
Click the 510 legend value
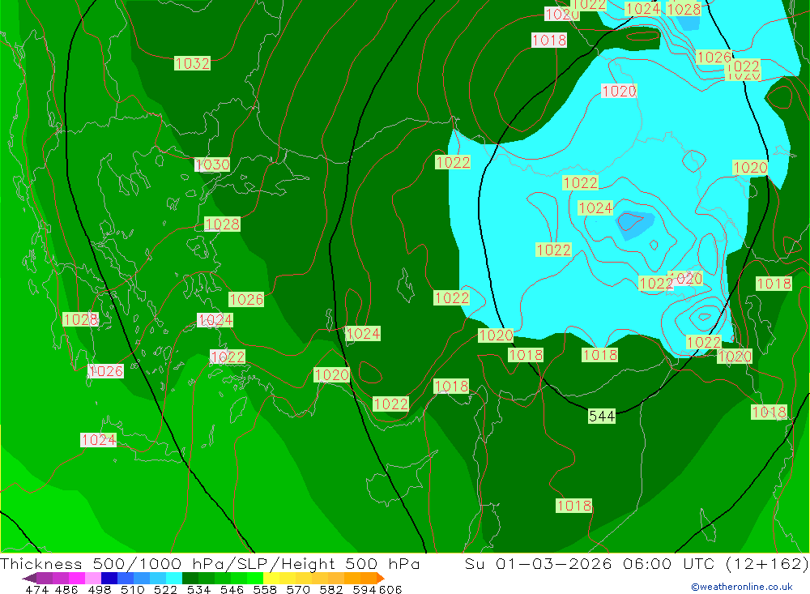pyautogui.click(x=132, y=589)
